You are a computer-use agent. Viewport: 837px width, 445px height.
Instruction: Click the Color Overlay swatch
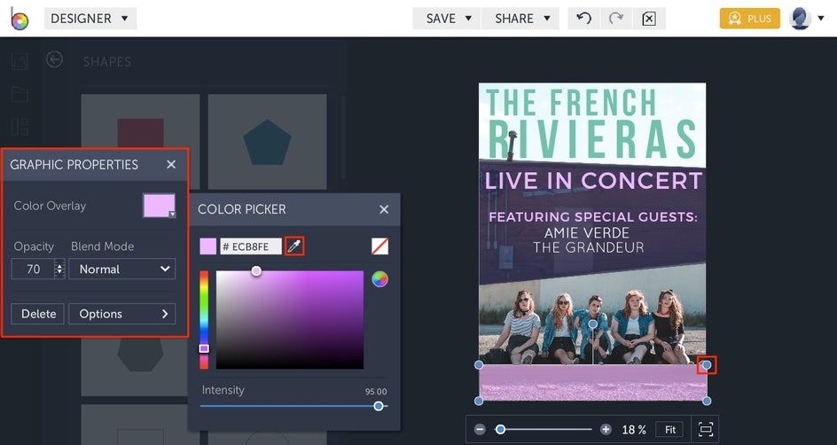(159, 206)
